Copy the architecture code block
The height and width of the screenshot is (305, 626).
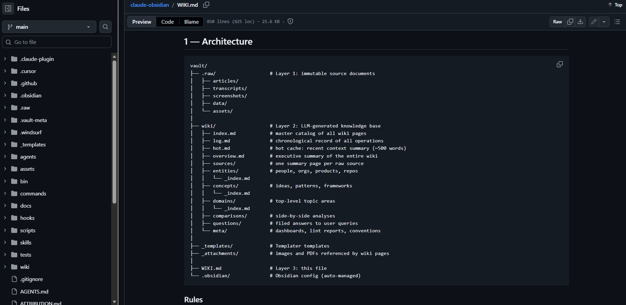click(x=560, y=64)
